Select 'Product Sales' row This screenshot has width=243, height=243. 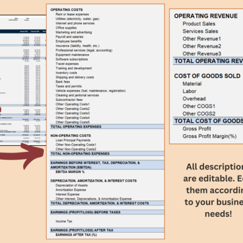pyautogui.click(x=199, y=24)
